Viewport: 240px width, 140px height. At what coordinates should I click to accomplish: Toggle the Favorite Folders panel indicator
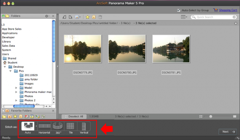pyautogui.click(x=3, y=111)
